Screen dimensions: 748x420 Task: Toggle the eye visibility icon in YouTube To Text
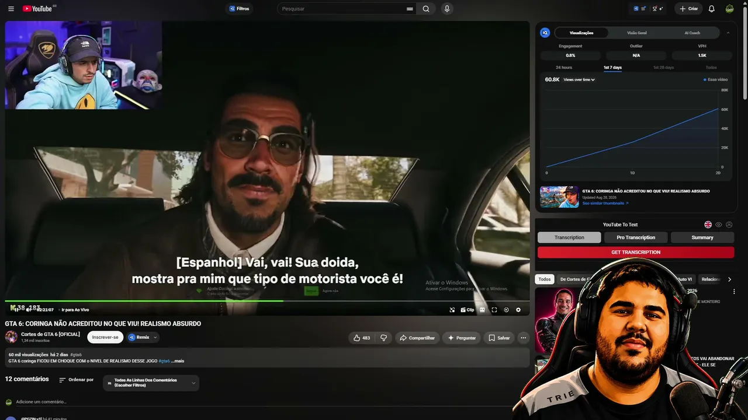(x=719, y=225)
